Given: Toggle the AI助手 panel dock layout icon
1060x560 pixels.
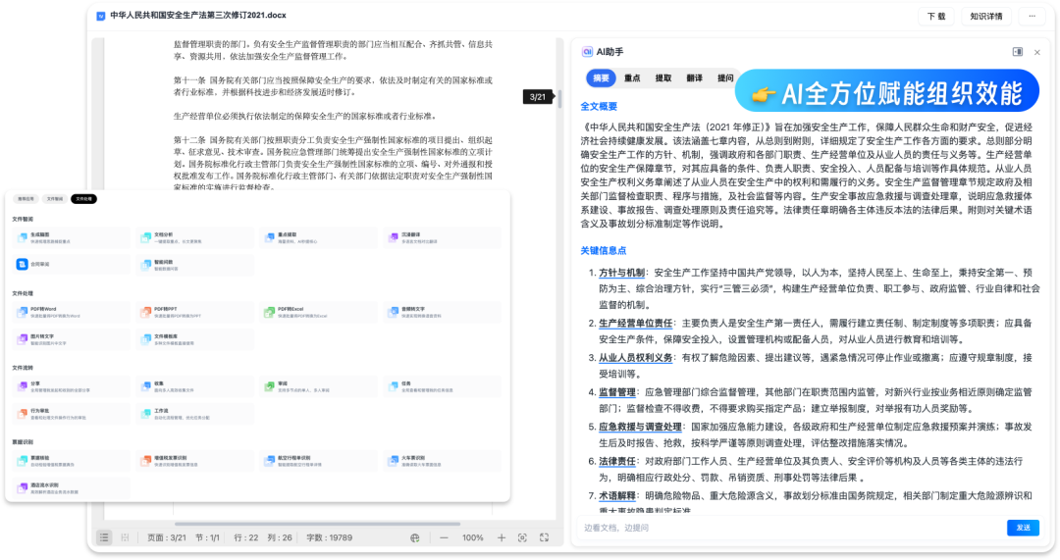Looking at the screenshot, I should point(1018,52).
